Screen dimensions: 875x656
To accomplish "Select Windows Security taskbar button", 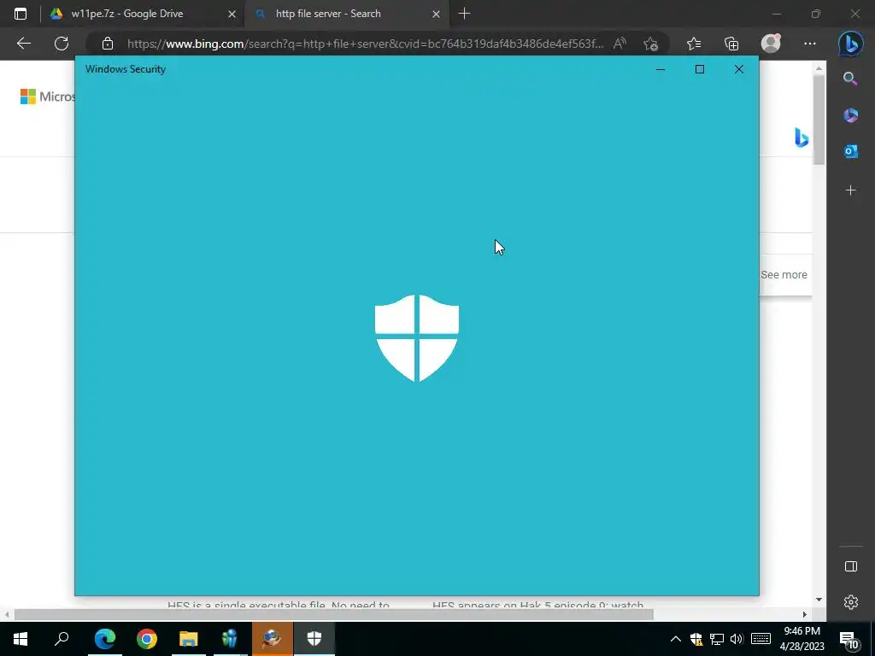I will click(x=314, y=639).
